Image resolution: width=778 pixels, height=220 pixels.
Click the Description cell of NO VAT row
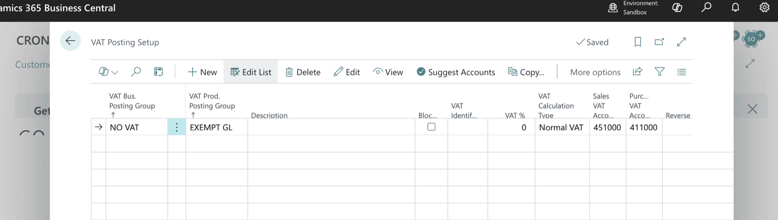coord(331,127)
